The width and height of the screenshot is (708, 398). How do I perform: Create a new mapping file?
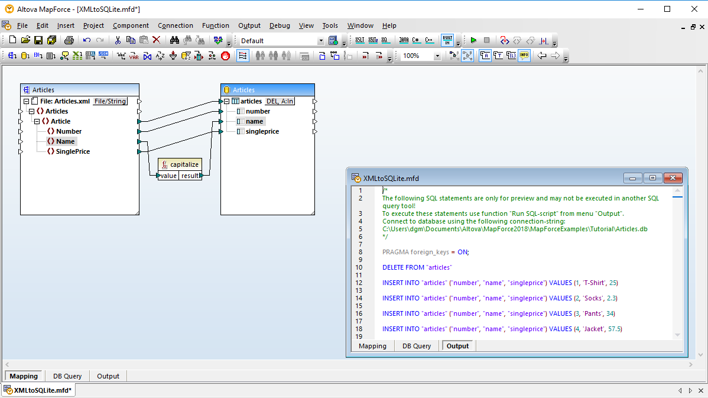coord(12,40)
